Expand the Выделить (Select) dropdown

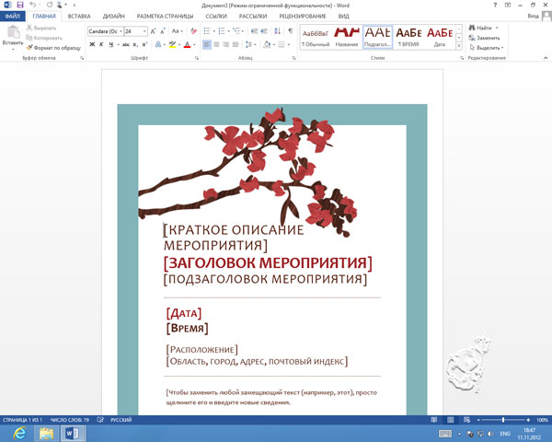(490, 47)
